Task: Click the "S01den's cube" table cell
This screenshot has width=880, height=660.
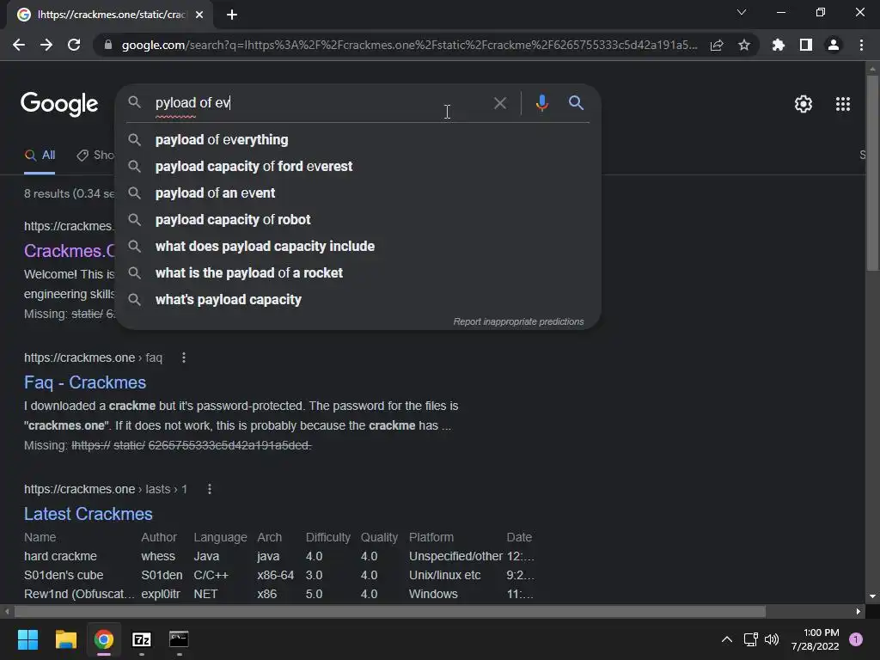Action: (x=64, y=575)
